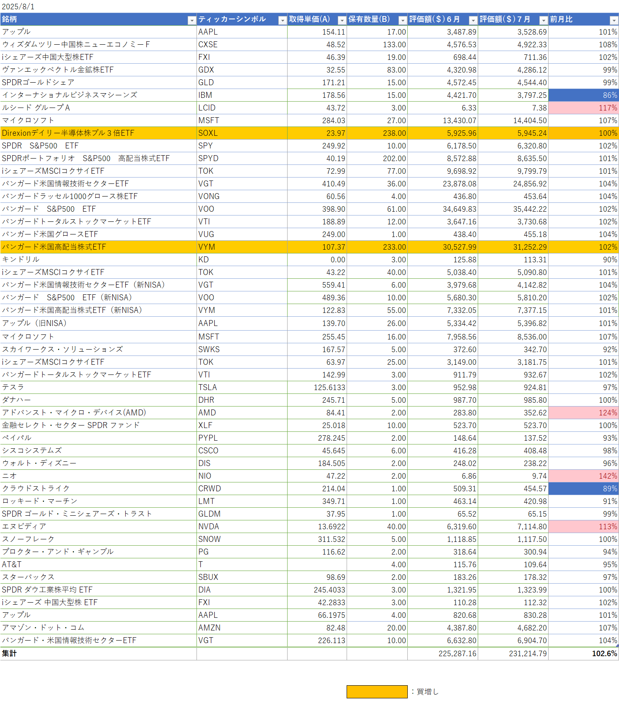Screen dimensions: 619x711
Task: Click ウィズダムツリー中国株ニューエコノミーF name cell
Action: pyautogui.click(x=98, y=45)
